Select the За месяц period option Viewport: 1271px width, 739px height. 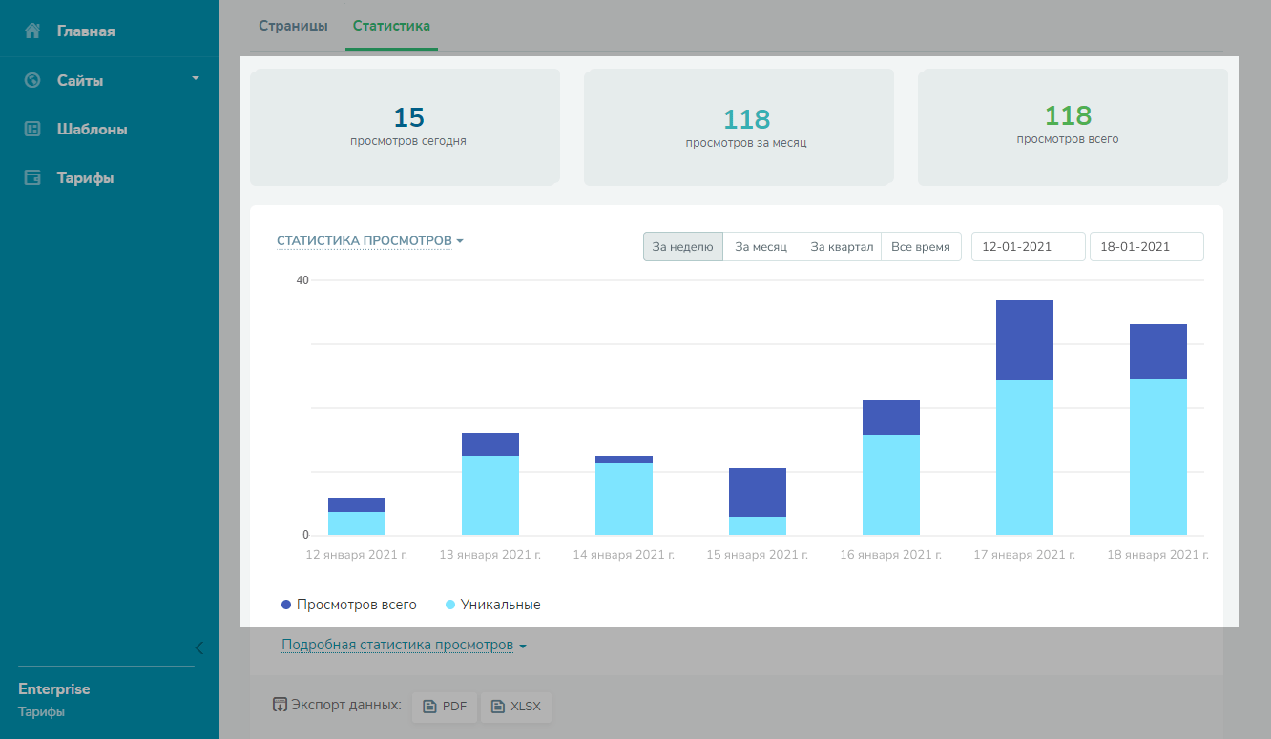[x=761, y=247]
